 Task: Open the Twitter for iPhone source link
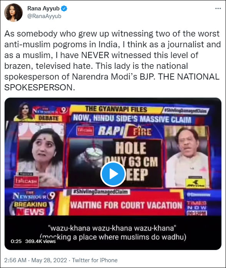95,260
